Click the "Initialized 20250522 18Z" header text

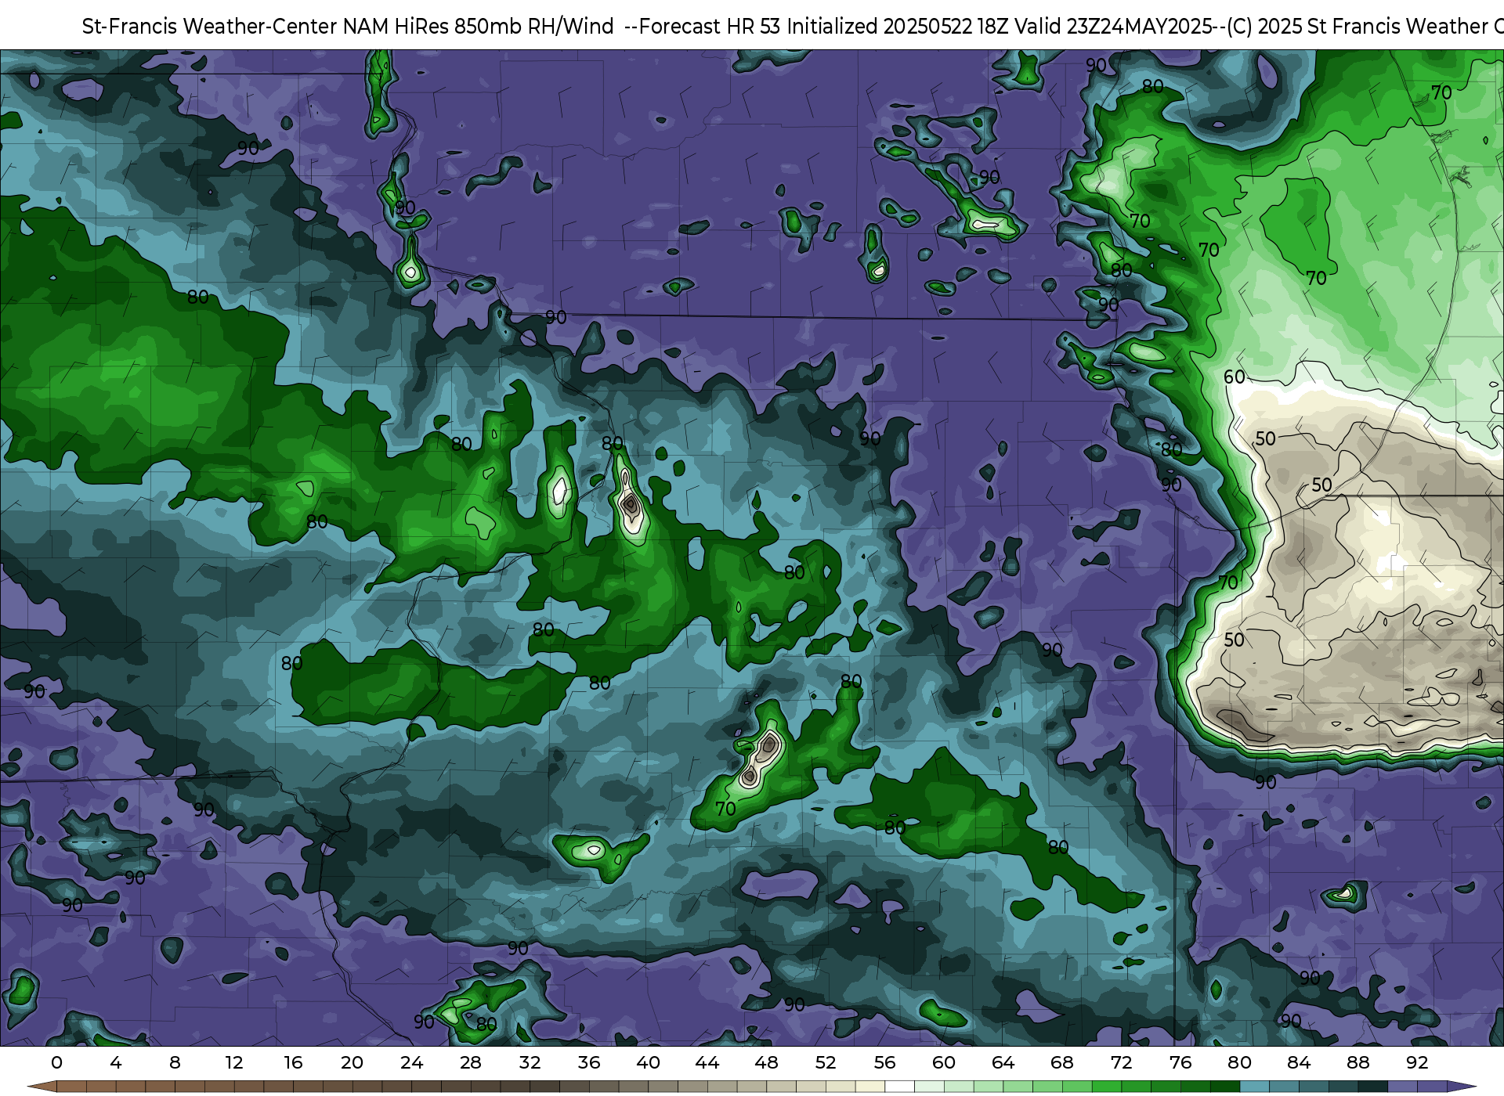tap(898, 27)
